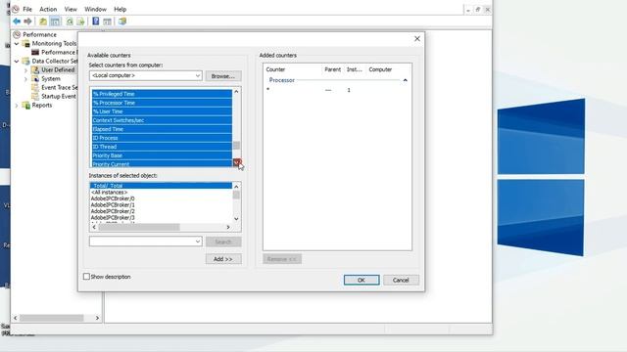Select the ID Thread counter
627x352 pixels.
[x=162, y=147]
